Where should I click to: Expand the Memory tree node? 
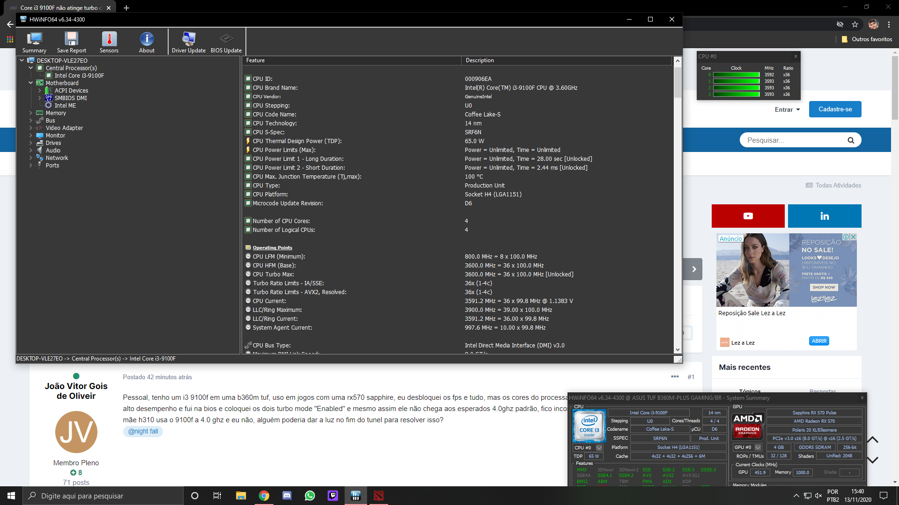coord(31,113)
